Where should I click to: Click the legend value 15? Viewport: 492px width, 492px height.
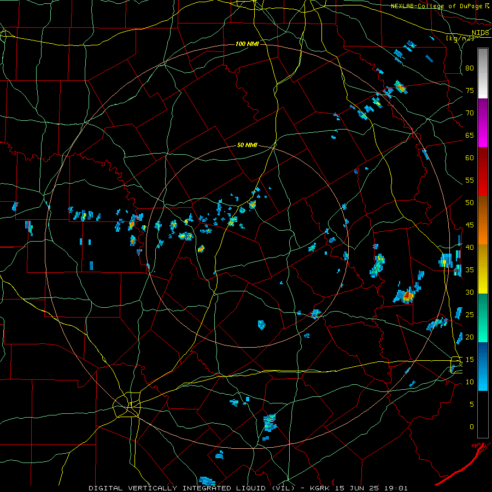470,359
